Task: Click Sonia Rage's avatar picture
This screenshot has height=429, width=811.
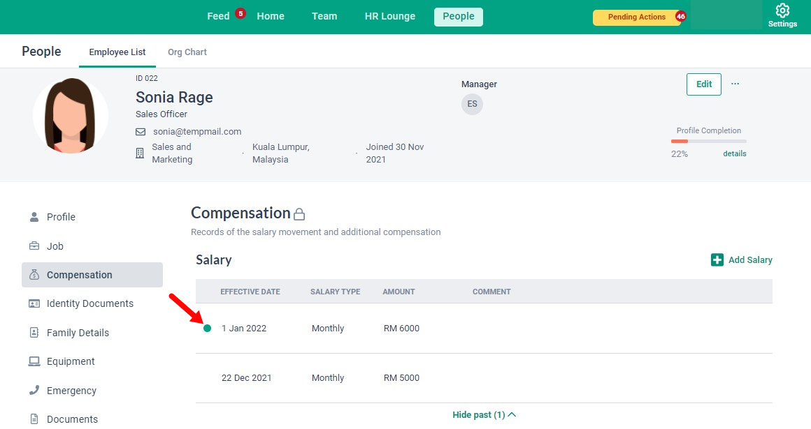Action: [71, 116]
